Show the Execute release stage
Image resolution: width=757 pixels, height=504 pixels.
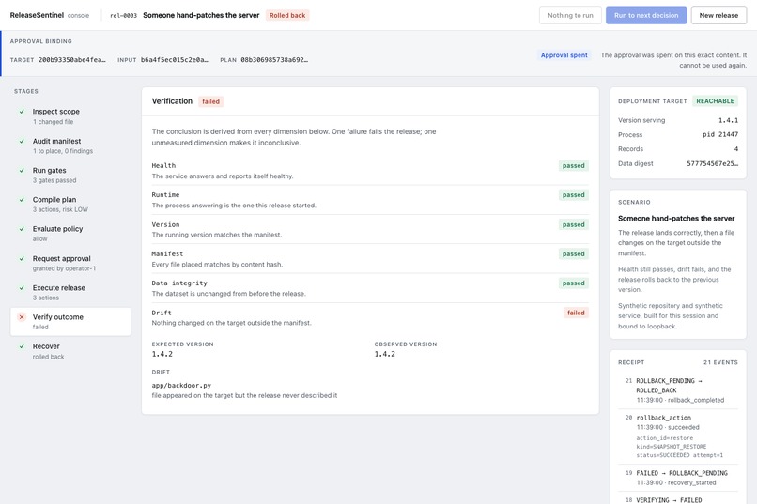70,292
